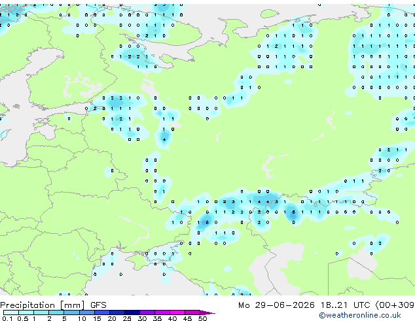The image size is (415, 321).
Task: Click the '0.1' legend scale label
Action: tap(7, 318)
